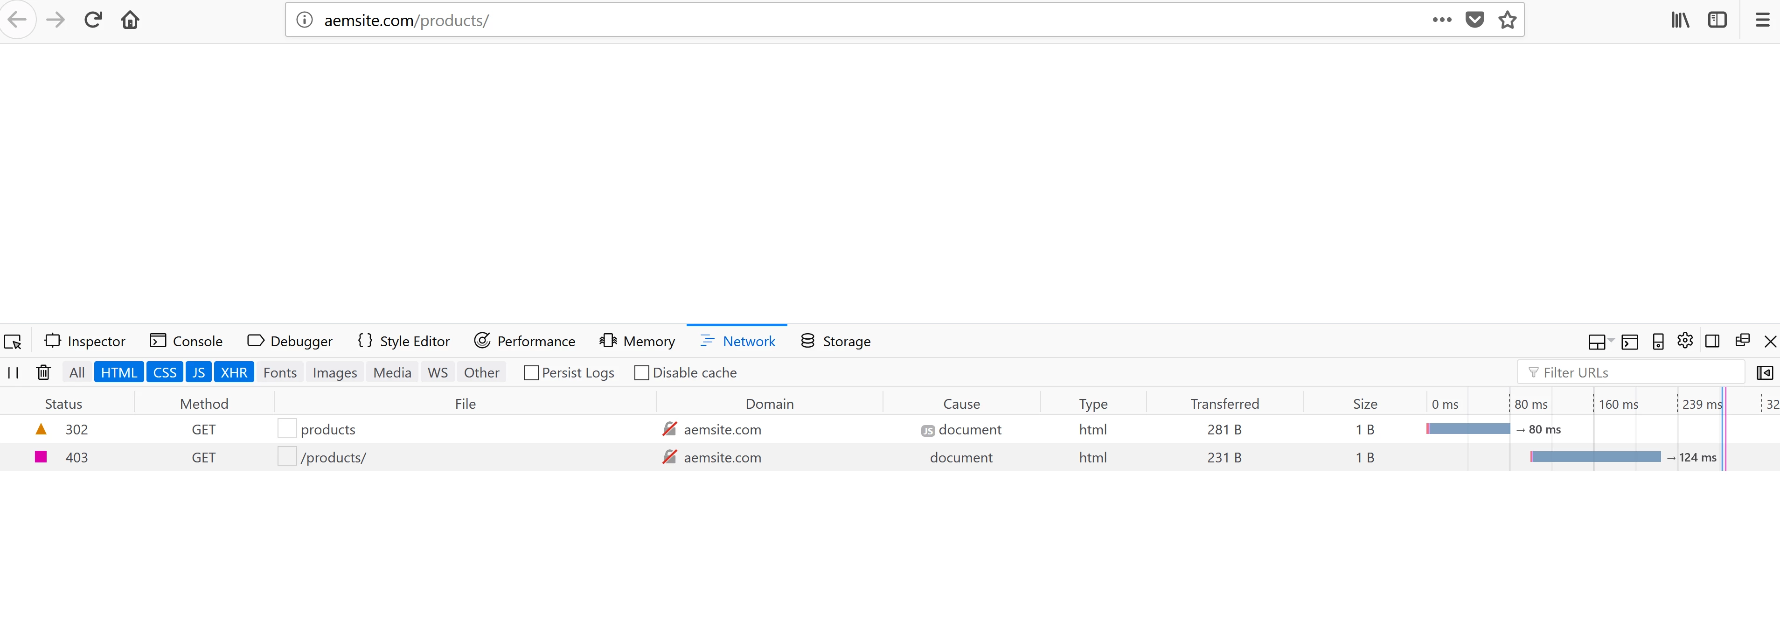Open the Firefox hamburger menu
Screen dimensions: 1780x622
tap(1762, 20)
